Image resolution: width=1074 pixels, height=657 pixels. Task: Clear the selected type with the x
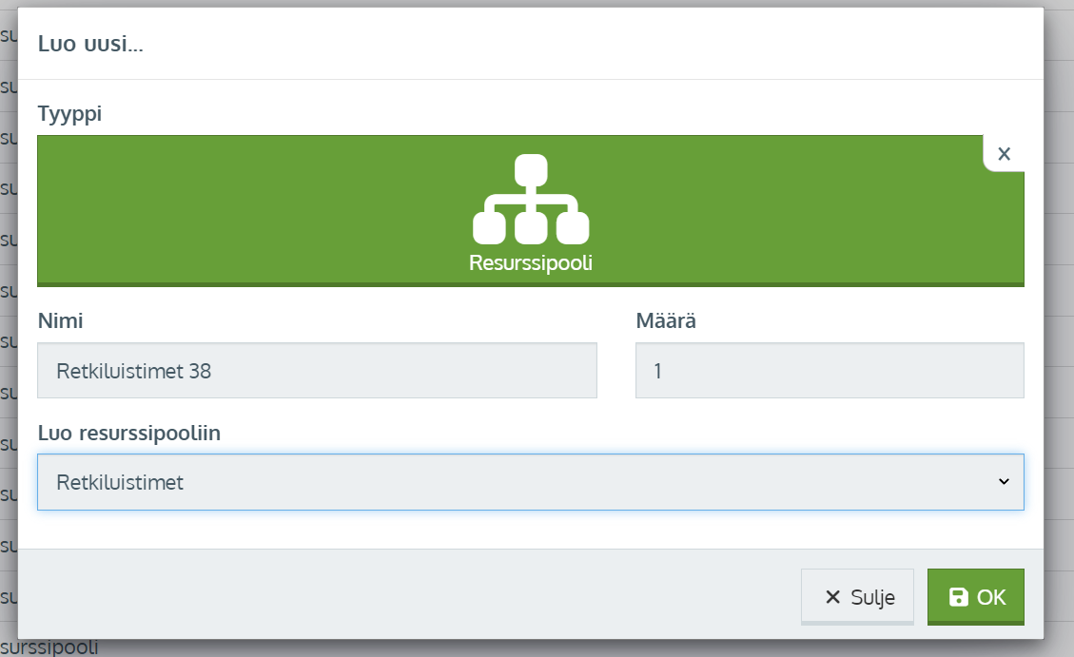pos(1004,154)
